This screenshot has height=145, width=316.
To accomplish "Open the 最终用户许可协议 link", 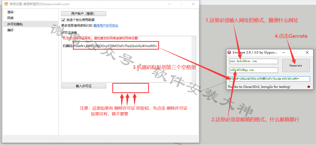I will click(x=106, y=26).
